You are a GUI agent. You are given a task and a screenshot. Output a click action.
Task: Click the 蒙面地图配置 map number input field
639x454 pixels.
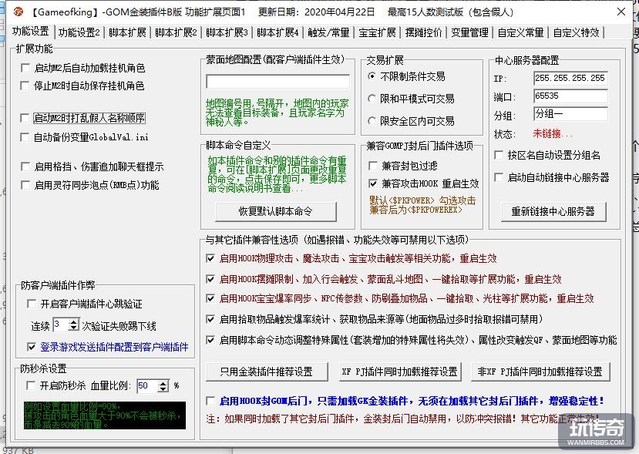[278, 82]
